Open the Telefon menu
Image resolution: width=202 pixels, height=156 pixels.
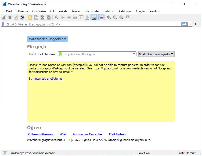109,11
